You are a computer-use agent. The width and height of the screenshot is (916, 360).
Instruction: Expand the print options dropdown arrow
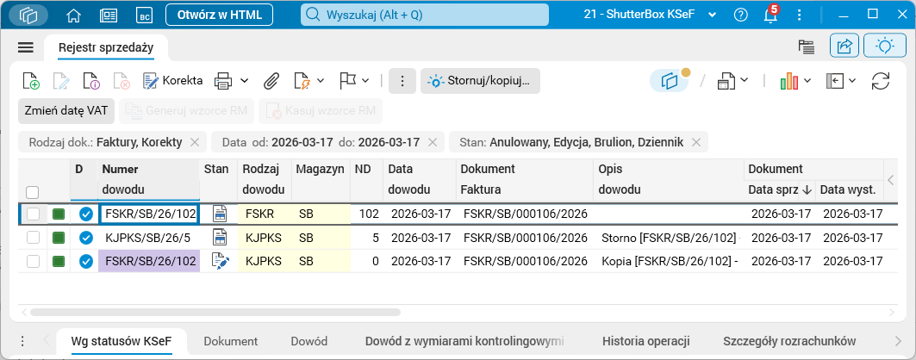click(x=245, y=81)
